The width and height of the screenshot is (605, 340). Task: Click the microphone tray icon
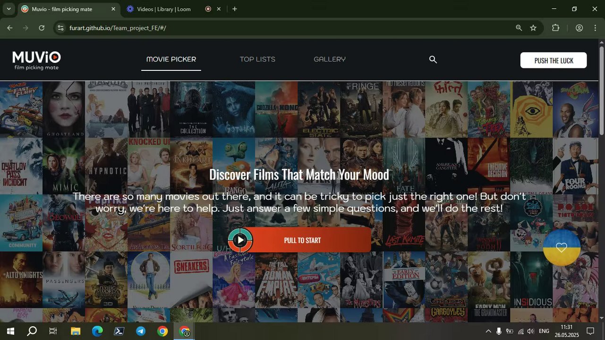[x=499, y=331]
